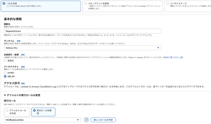
Task: Collapse デフォルトの実行ロールの変更 section
Action: point(5,95)
